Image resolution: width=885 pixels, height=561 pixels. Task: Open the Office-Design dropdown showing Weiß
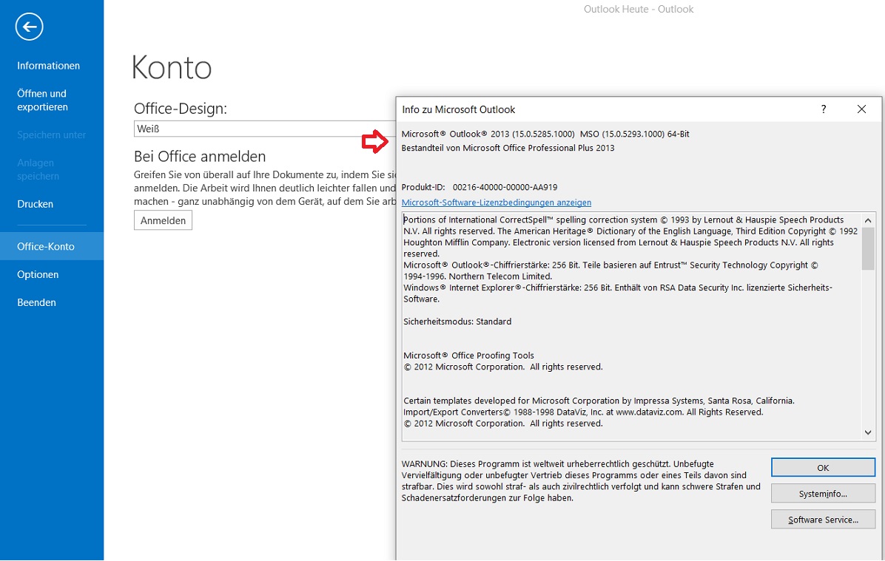(265, 129)
